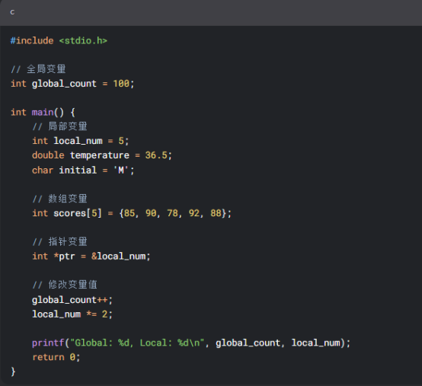
Task: Click the '// 全局变量' comment
Action: click(38, 69)
